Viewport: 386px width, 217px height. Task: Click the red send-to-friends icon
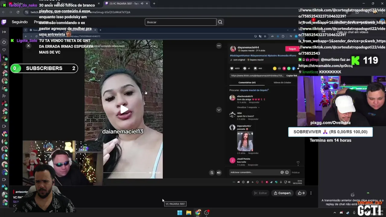point(284,68)
